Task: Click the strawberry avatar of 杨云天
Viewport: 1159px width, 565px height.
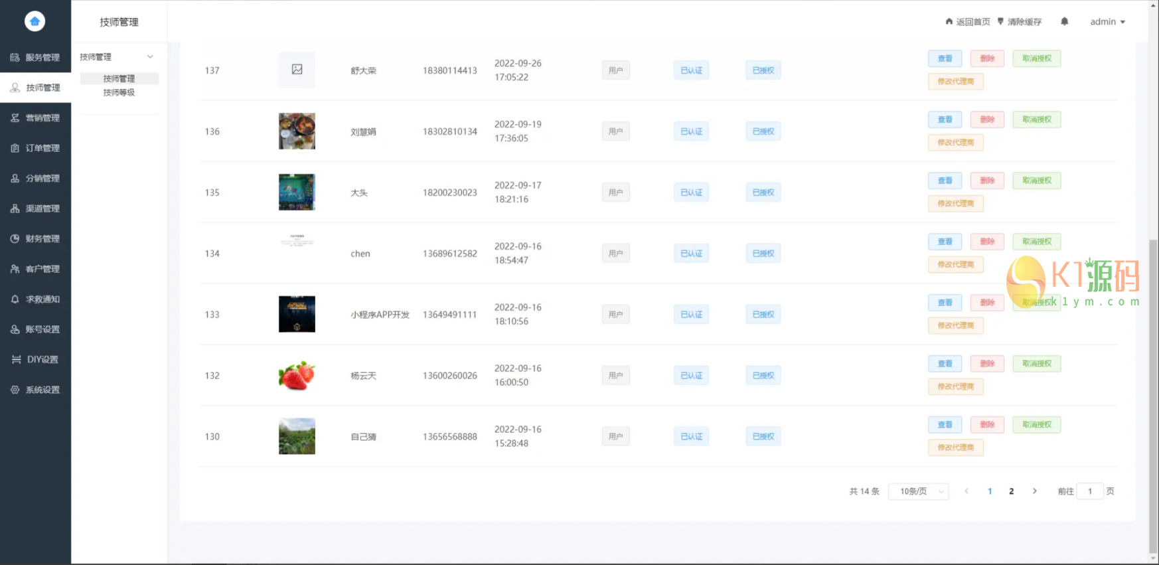Action: pyautogui.click(x=297, y=375)
